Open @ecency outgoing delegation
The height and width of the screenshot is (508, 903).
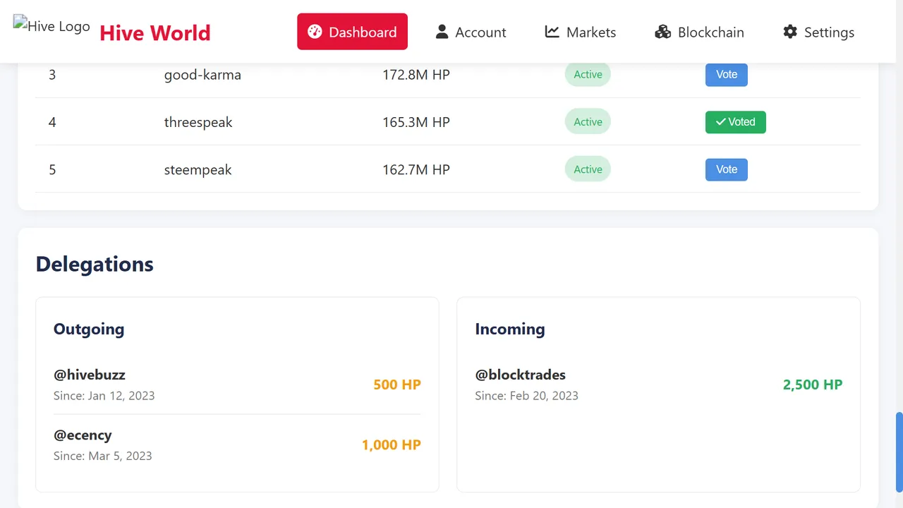coord(83,435)
